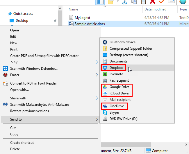
Task: Click the Bluetooth device icon
Action: click(x=105, y=42)
